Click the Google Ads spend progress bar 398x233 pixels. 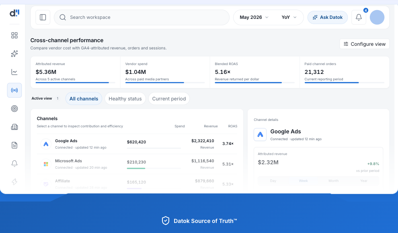tap(154, 148)
